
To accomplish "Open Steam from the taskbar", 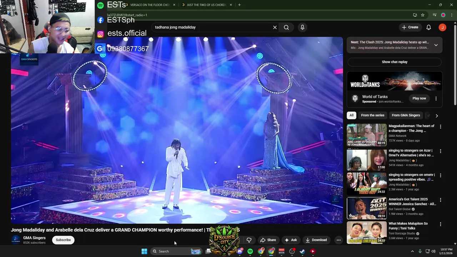I will (x=302, y=251).
